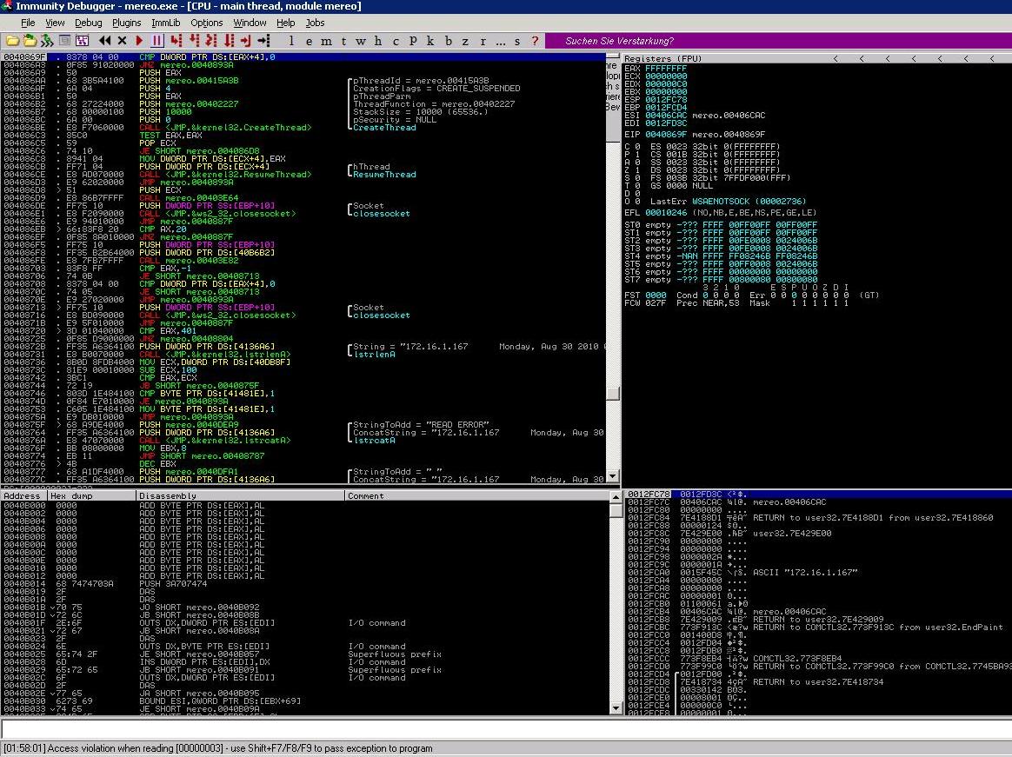Show Windows list via 'w' icon
Viewport: 1012px width, 757px height.
361,41
